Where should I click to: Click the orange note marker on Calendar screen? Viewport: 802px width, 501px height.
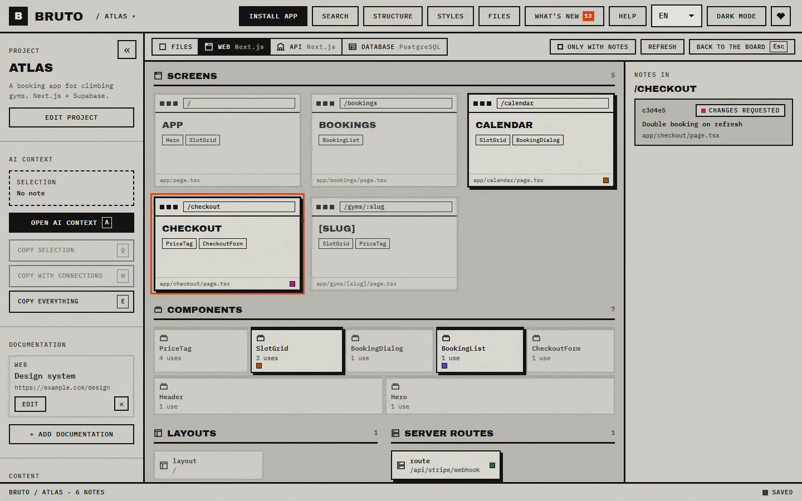[x=606, y=180]
